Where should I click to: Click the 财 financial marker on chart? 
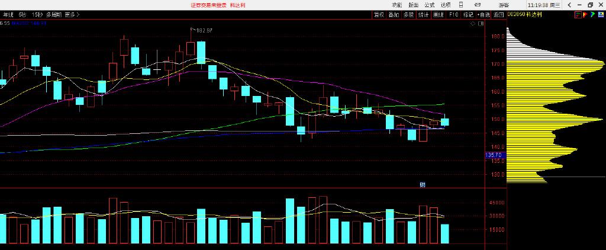423,185
